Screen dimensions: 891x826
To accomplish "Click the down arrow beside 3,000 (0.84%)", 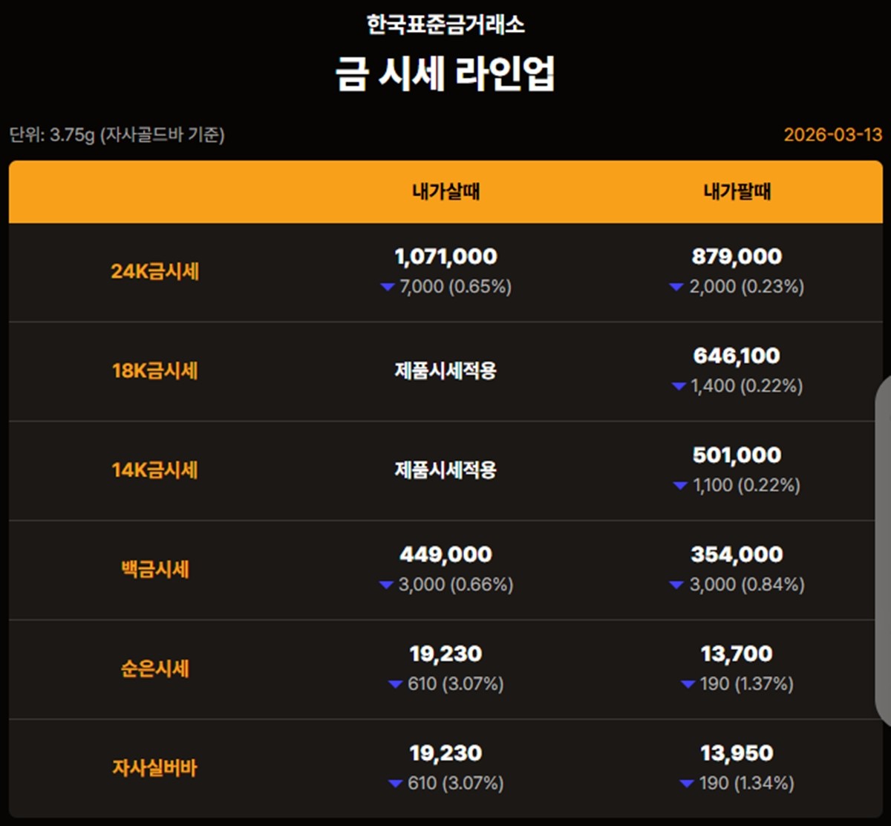I will click(676, 585).
